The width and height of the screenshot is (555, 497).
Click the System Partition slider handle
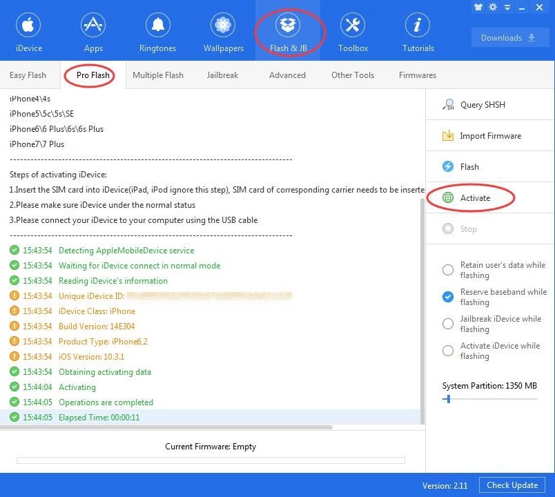click(x=448, y=399)
